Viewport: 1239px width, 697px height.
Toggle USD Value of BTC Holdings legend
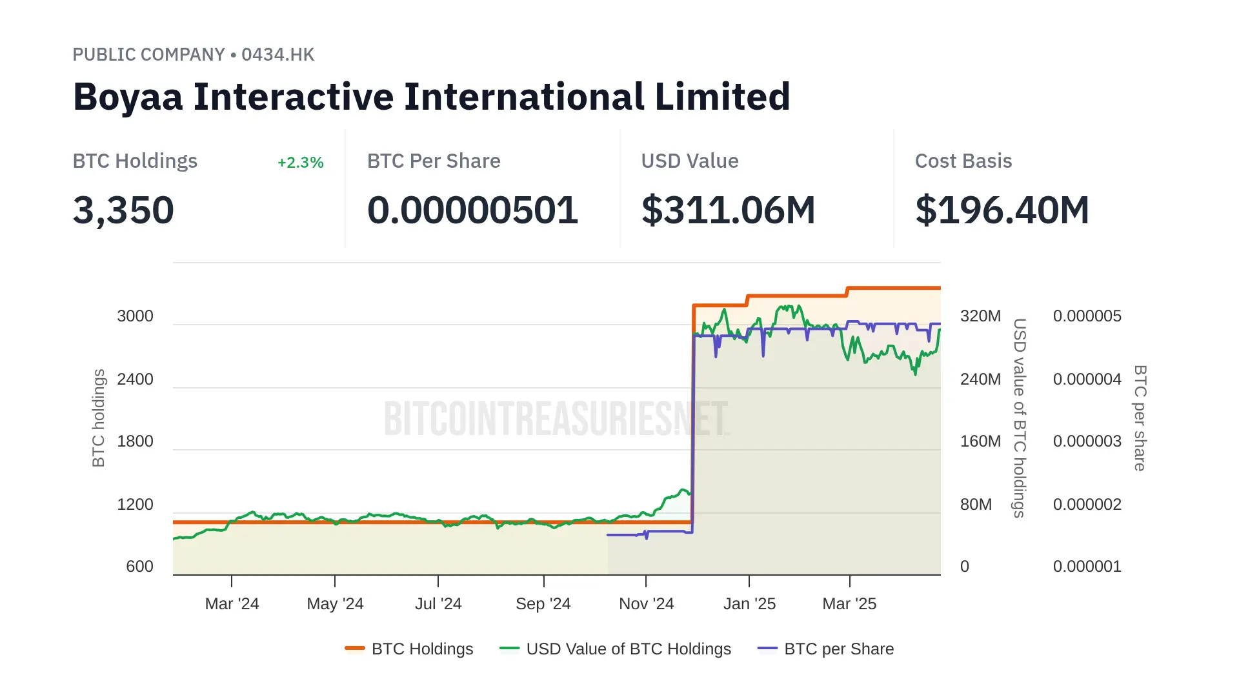(629, 649)
